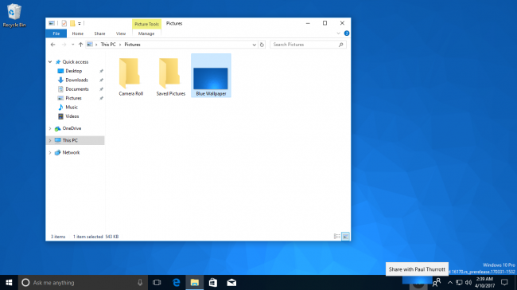Switch to large icons view layout

click(345, 237)
